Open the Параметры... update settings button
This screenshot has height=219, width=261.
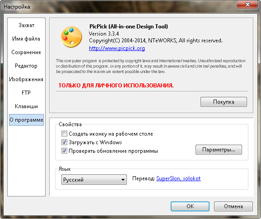(x=219, y=150)
